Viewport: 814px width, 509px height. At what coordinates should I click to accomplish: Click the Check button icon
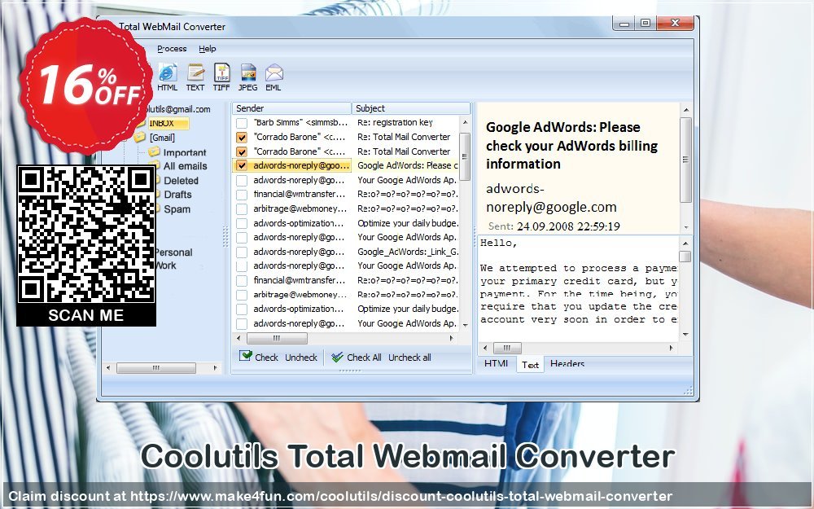(x=245, y=357)
